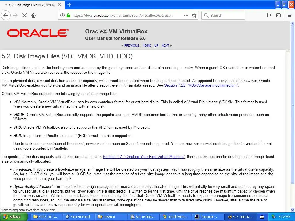This screenshot has height=221, width=295.
Task: Switch to Control Panel taskbar window
Action: pyautogui.click(x=78, y=217)
